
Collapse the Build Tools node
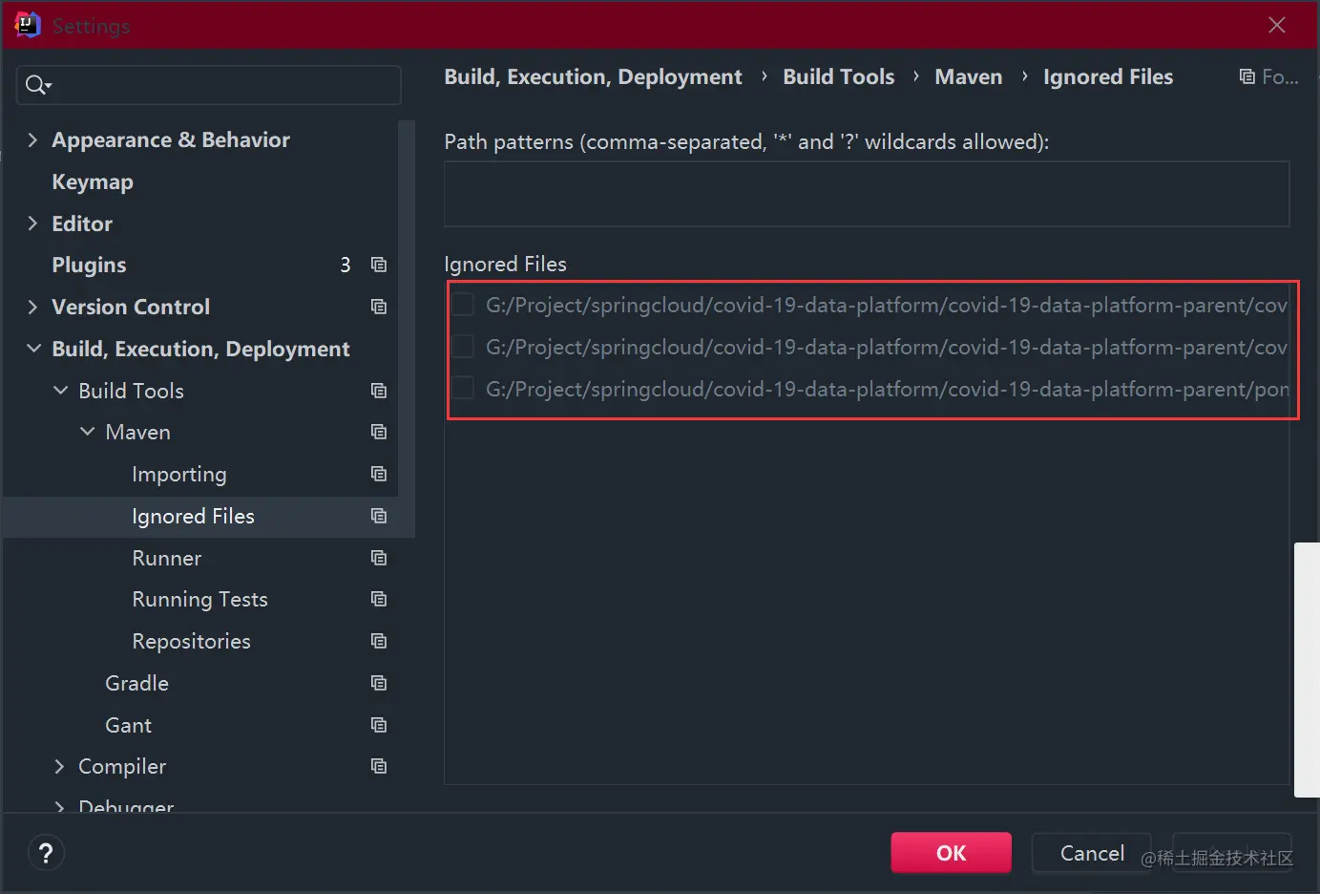pos(60,391)
